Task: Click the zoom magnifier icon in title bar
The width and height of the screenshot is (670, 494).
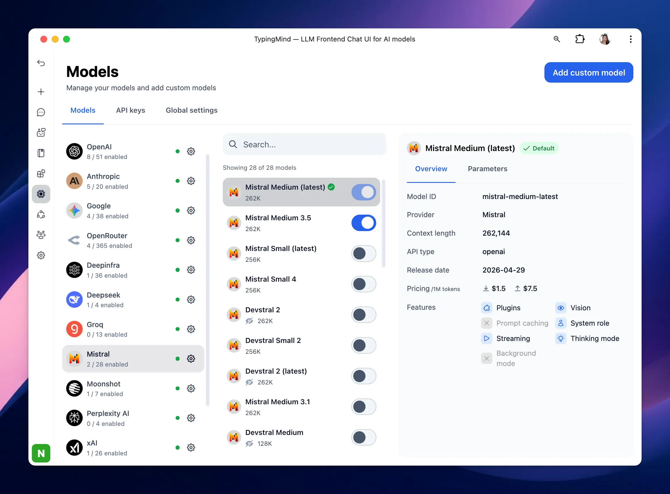Action: (x=557, y=39)
